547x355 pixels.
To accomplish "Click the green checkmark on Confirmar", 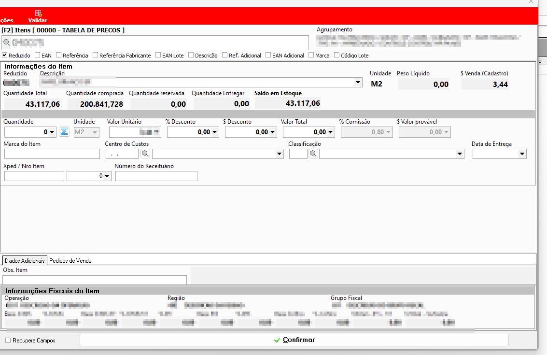I will click(x=277, y=340).
